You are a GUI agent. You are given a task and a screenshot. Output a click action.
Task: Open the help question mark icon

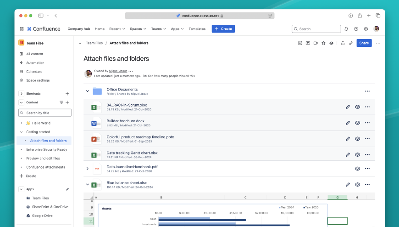pos(356,29)
